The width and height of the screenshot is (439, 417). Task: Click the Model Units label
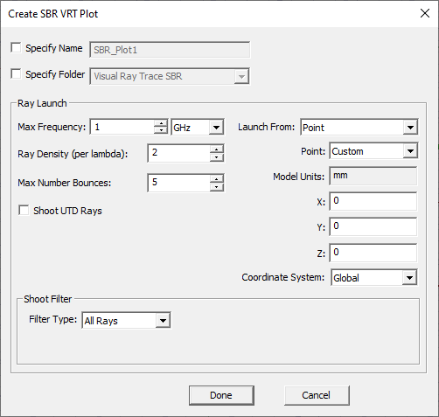point(298,177)
